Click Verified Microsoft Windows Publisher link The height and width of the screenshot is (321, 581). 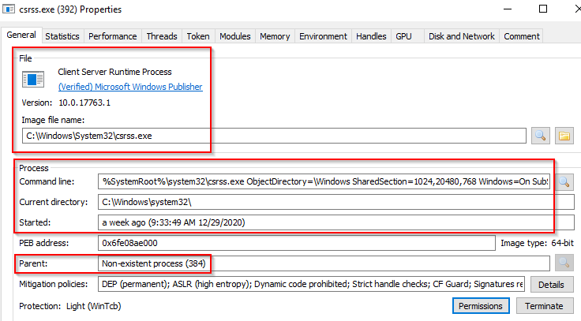click(x=130, y=87)
